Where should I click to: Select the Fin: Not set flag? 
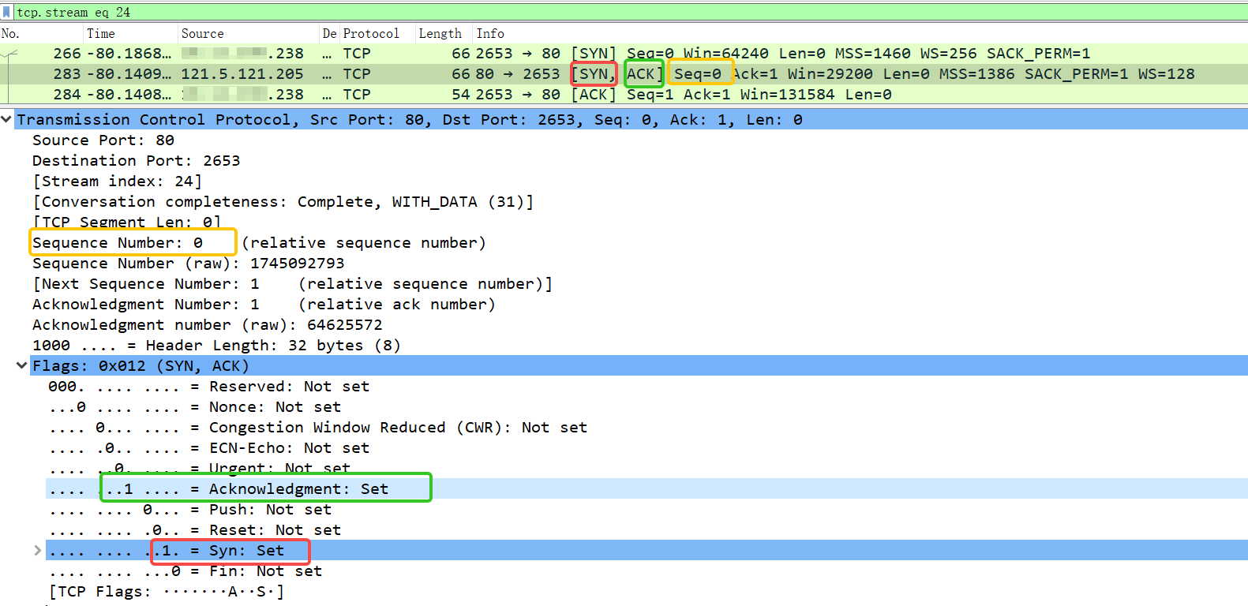pos(185,570)
